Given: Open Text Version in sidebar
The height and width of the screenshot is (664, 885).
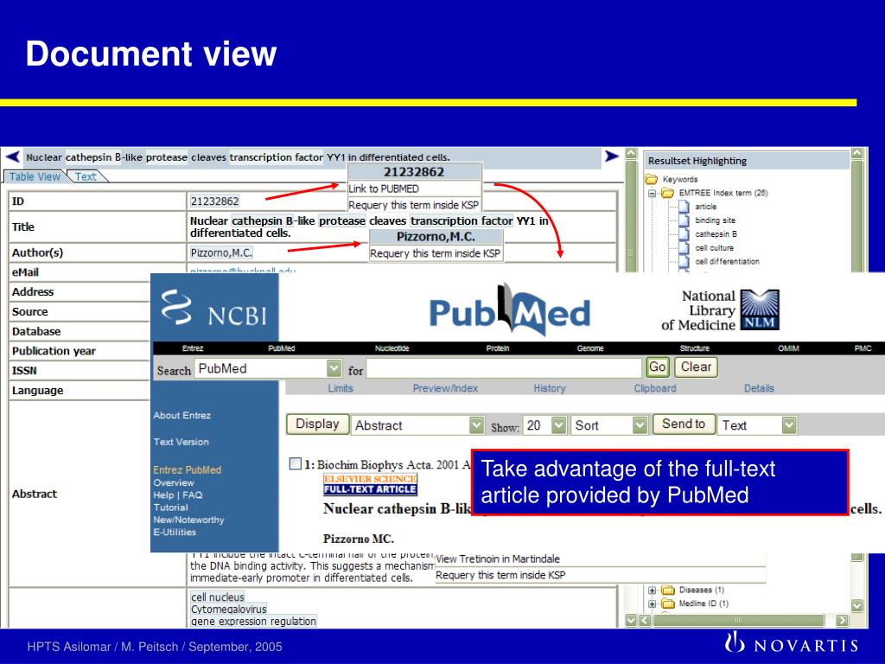Looking at the screenshot, I should 181,442.
